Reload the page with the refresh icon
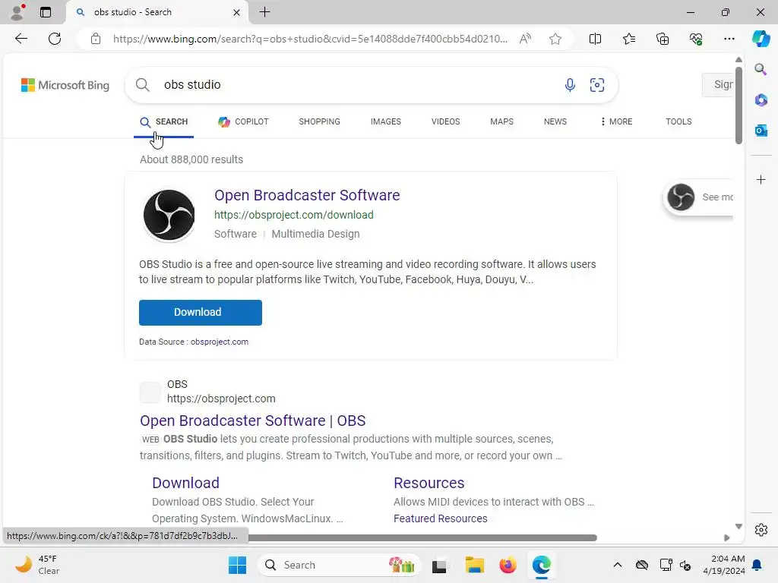778x583 pixels. pos(55,39)
